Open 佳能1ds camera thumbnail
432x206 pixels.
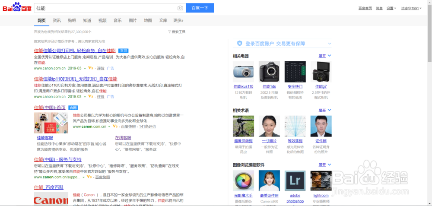pyautogui.click(x=269, y=72)
